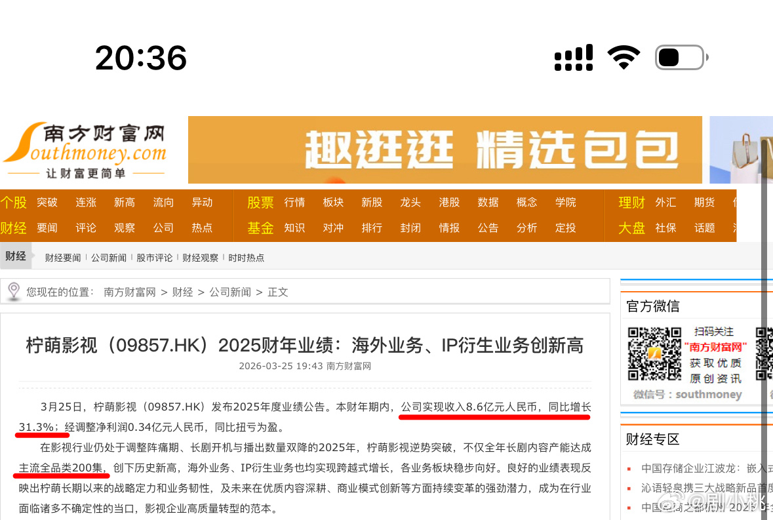This screenshot has height=520, width=773.
Task: Click the southmoney.com site logo
Action: tap(85, 150)
